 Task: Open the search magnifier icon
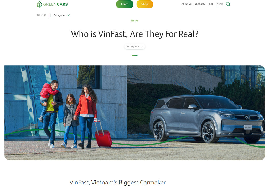coord(228,4)
